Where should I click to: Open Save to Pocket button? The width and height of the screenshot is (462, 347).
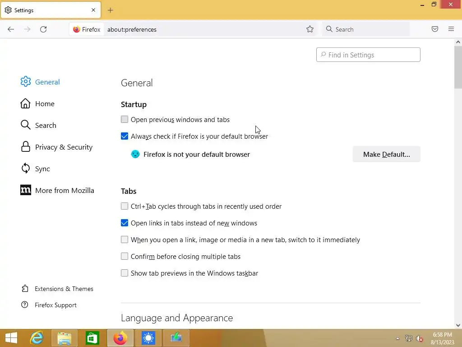[x=435, y=29]
